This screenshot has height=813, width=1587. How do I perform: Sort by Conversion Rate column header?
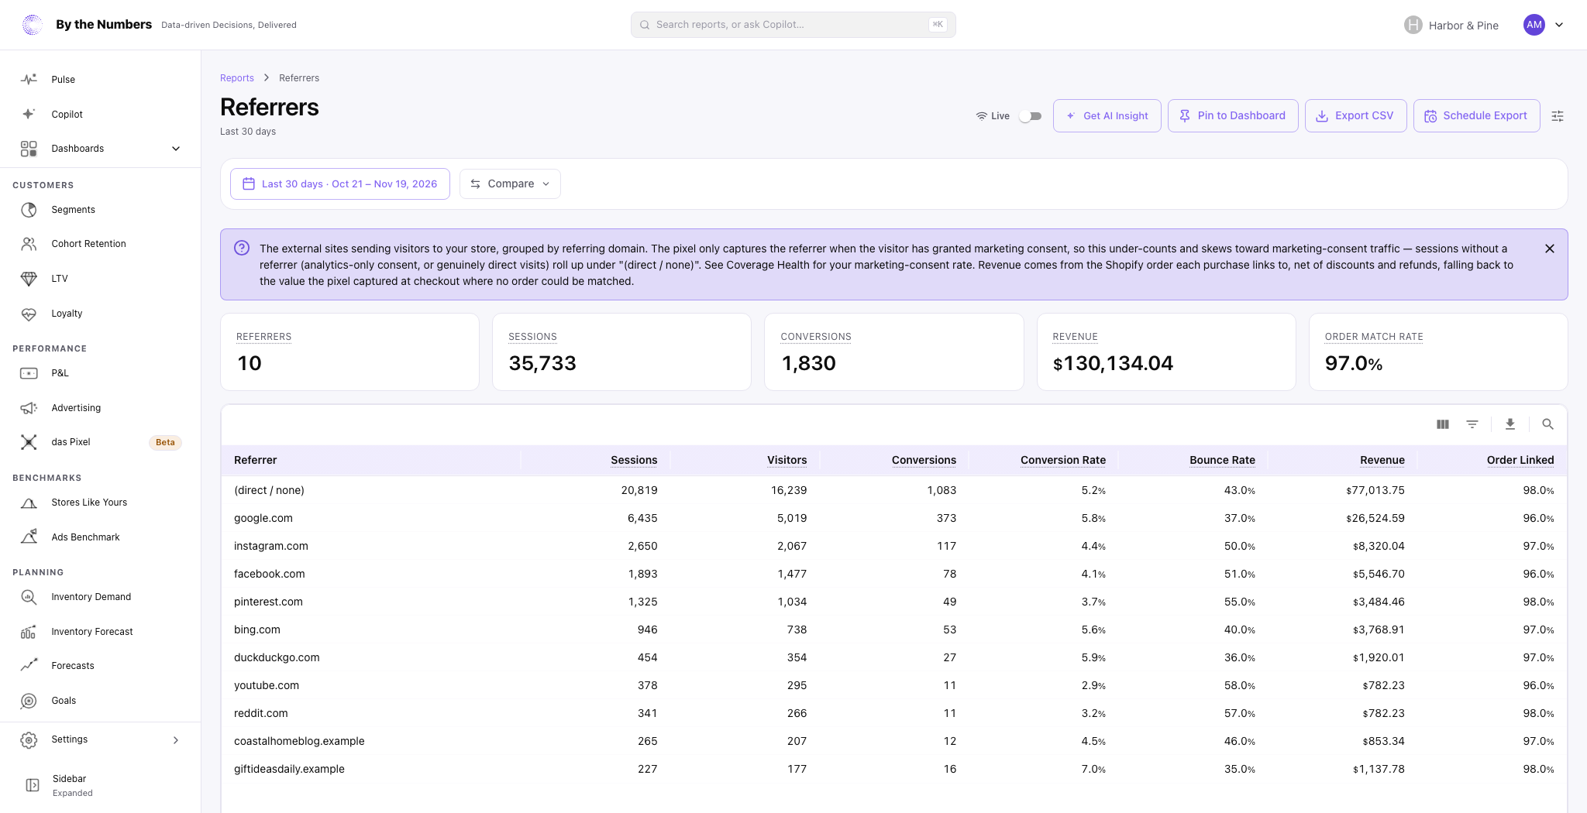pos(1063,460)
